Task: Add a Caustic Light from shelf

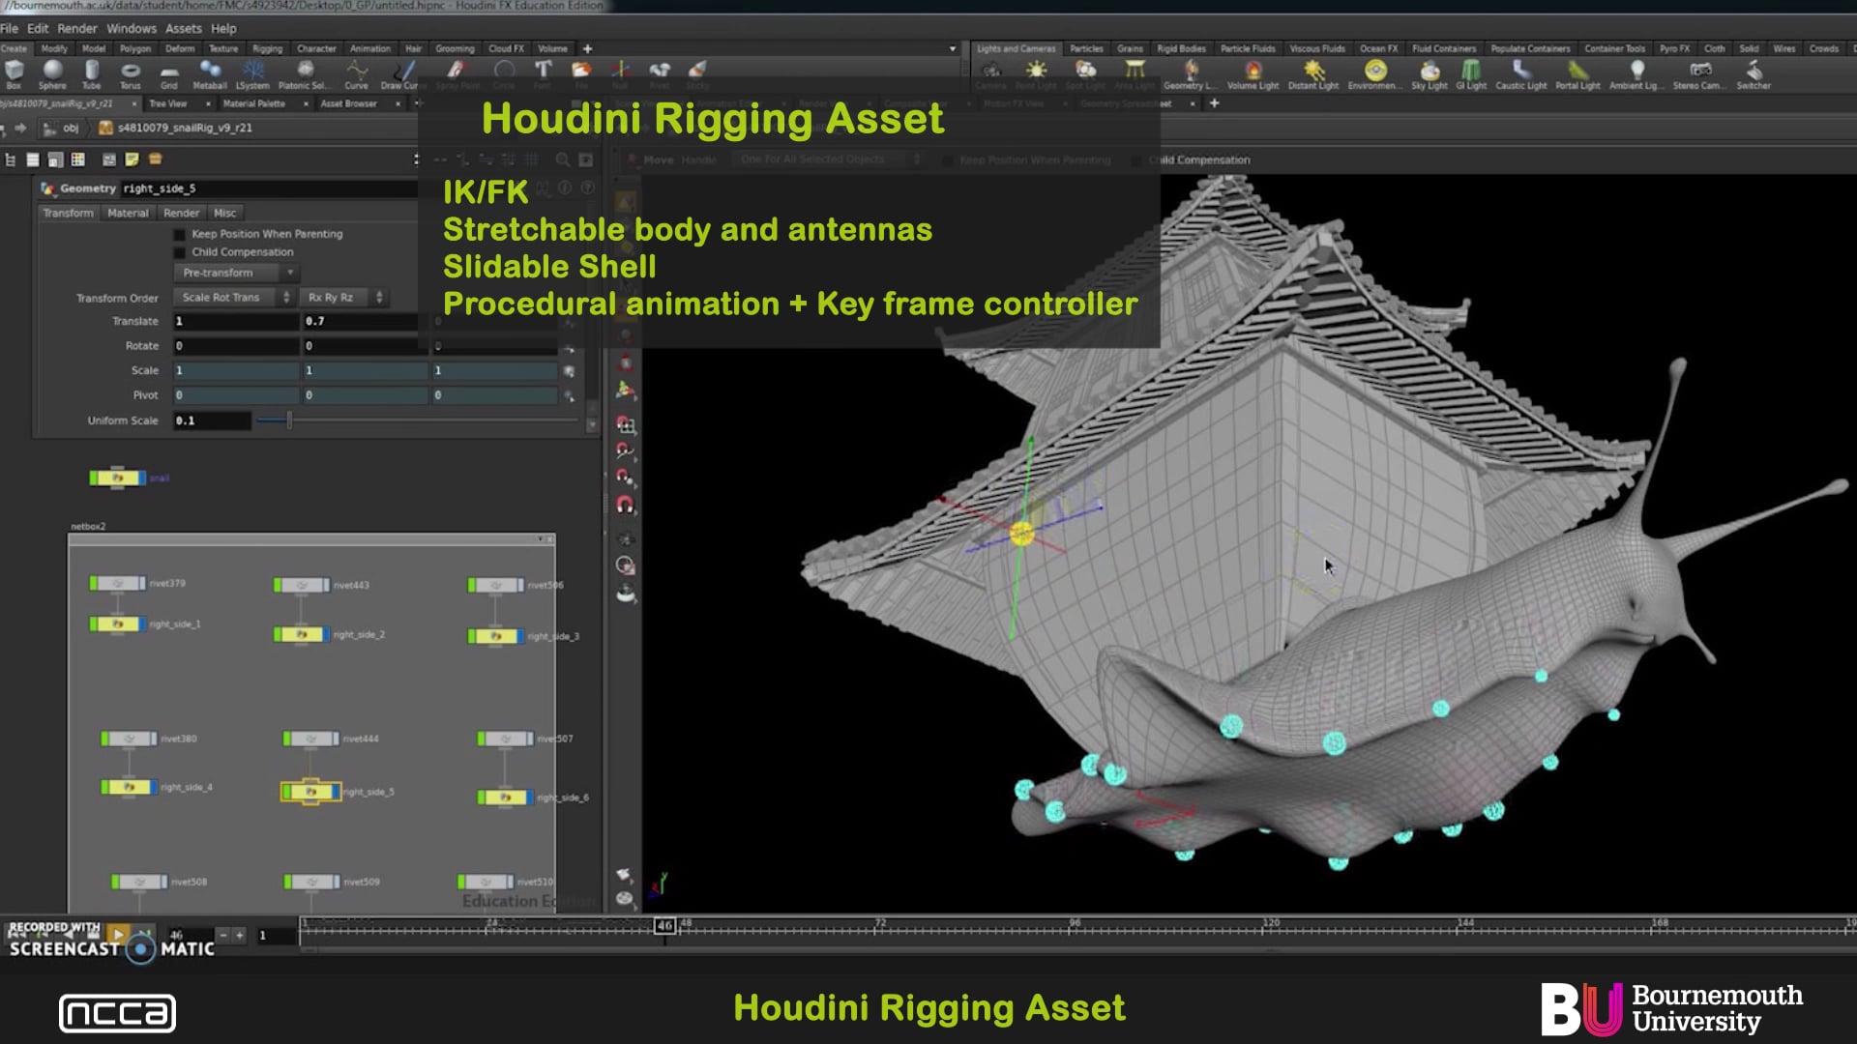Action: pyautogui.click(x=1521, y=74)
